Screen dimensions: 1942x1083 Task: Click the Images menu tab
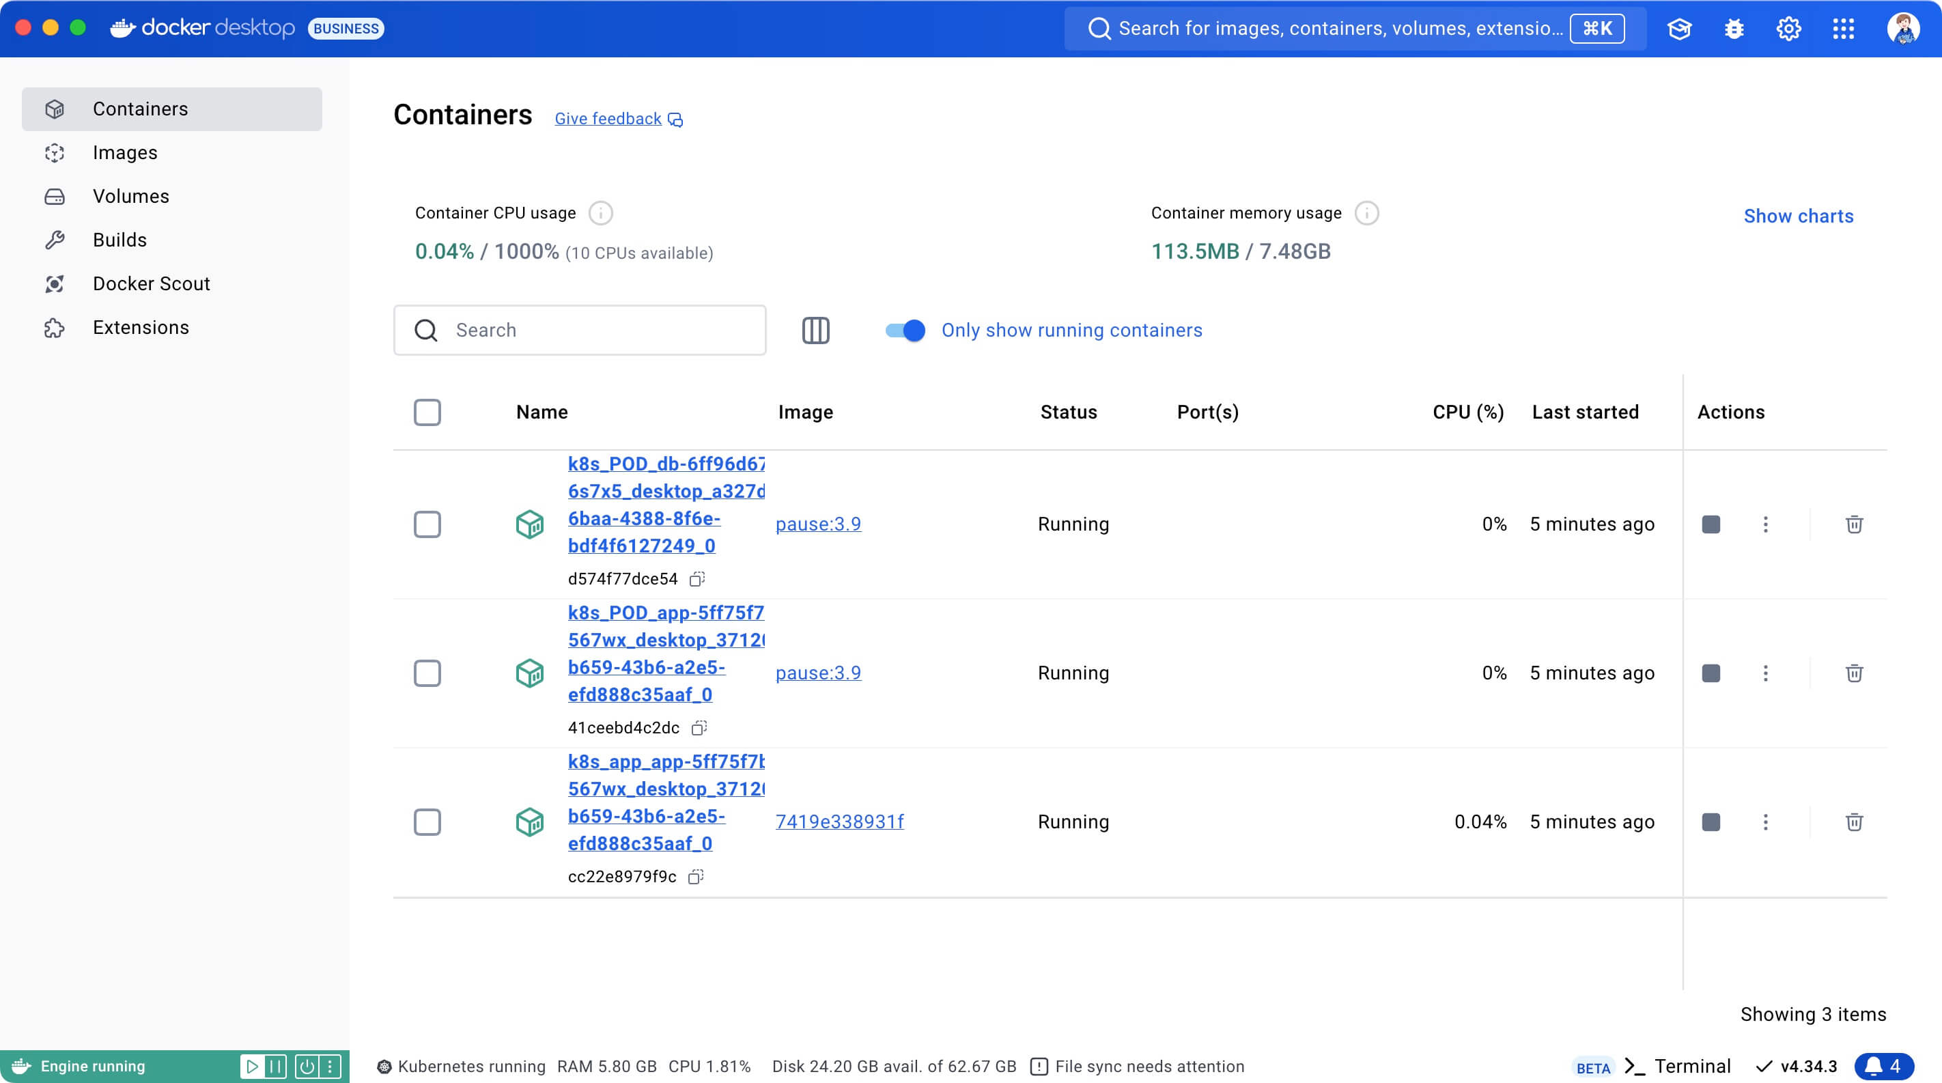[124, 151]
